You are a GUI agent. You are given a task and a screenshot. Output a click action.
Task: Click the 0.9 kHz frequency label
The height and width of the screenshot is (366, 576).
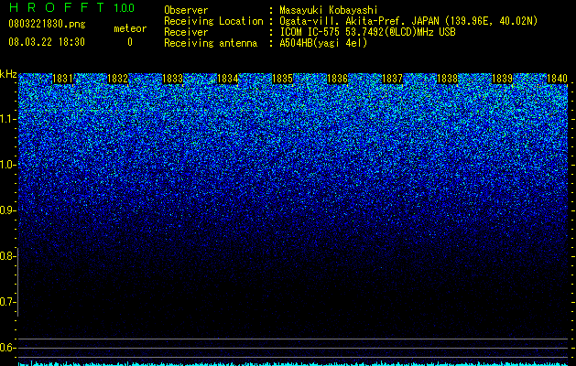(7, 210)
